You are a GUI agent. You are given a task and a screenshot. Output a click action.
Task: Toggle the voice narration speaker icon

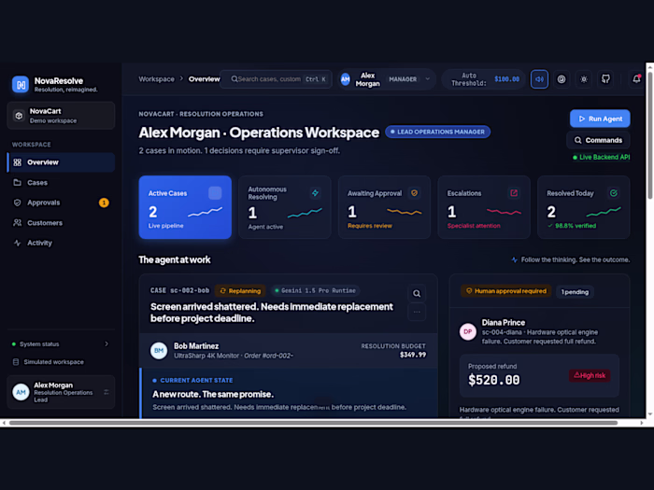[539, 79]
